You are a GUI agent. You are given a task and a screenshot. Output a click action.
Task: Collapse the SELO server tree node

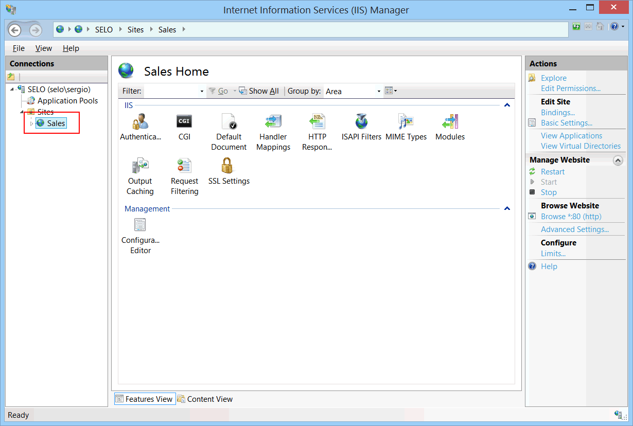[x=12, y=90]
